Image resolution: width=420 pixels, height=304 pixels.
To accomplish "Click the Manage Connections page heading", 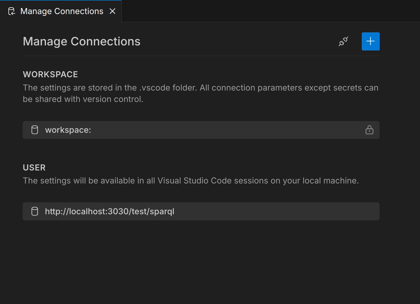I will click(82, 41).
